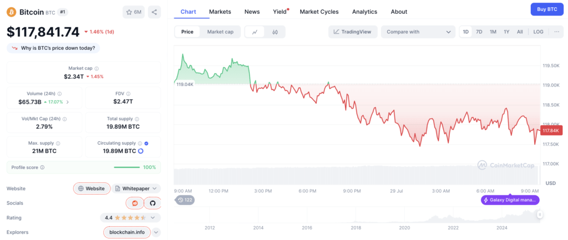Click the $65.73B volume value

[x=30, y=102]
